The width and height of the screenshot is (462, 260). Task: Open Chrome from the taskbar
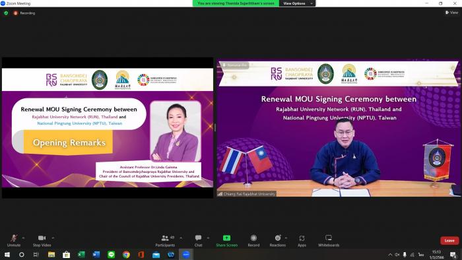click(x=126, y=255)
